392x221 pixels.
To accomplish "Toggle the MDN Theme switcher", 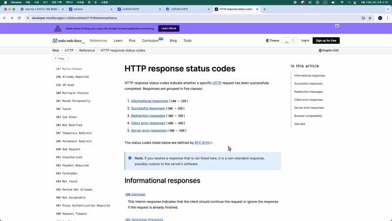I will pyautogui.click(x=272, y=41).
